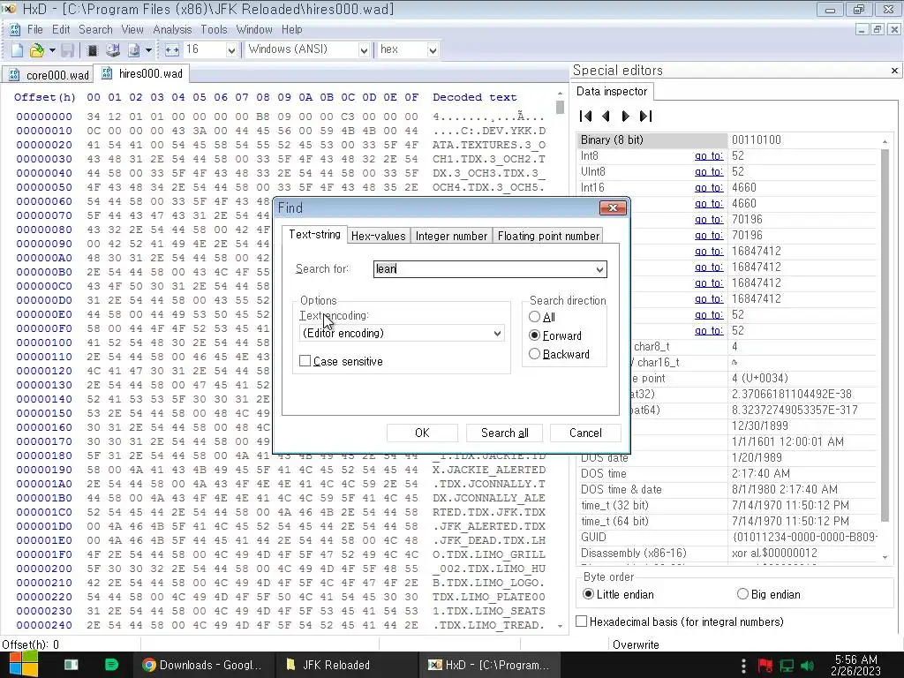904x678 pixels.
Task: Close the Find dialog with red X
Action: [x=613, y=207]
